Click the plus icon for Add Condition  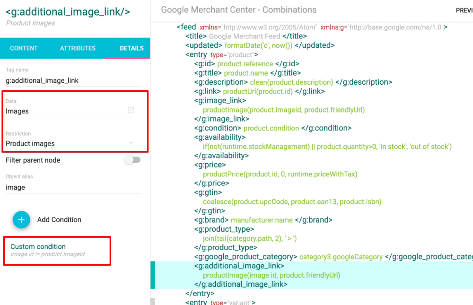pos(21,220)
